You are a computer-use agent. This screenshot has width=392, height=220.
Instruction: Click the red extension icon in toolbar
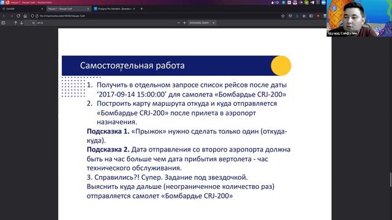318,16
